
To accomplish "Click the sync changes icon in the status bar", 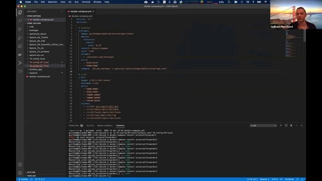I will click(31, 179).
